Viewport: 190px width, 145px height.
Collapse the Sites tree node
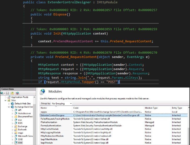(5, 100)
